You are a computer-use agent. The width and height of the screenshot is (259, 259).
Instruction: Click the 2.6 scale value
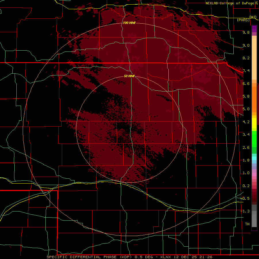click(246, 148)
